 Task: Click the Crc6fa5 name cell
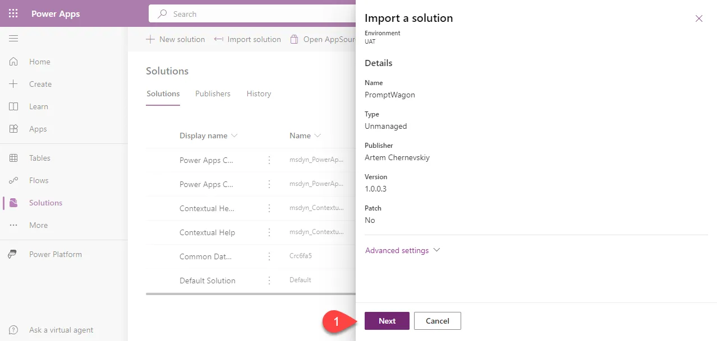301,256
